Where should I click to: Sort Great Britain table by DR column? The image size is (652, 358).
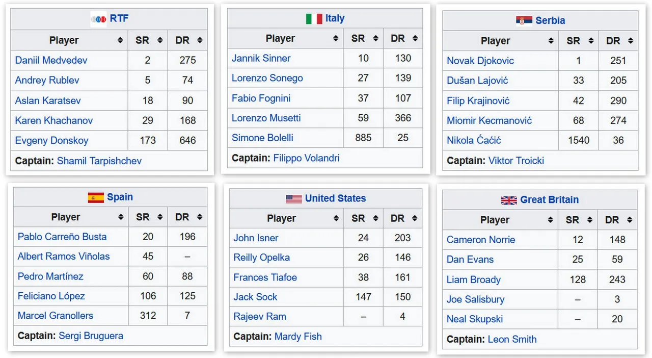point(617,220)
